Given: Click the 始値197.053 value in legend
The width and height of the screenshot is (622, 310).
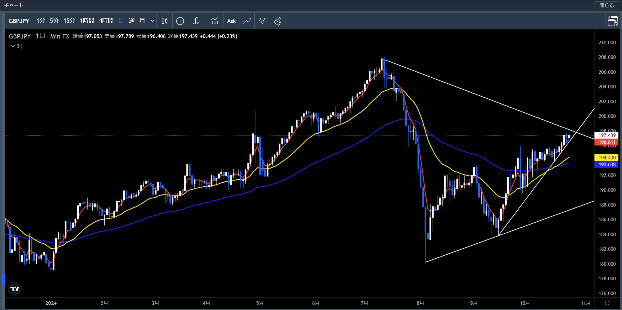Looking at the screenshot, I should click(x=87, y=36).
